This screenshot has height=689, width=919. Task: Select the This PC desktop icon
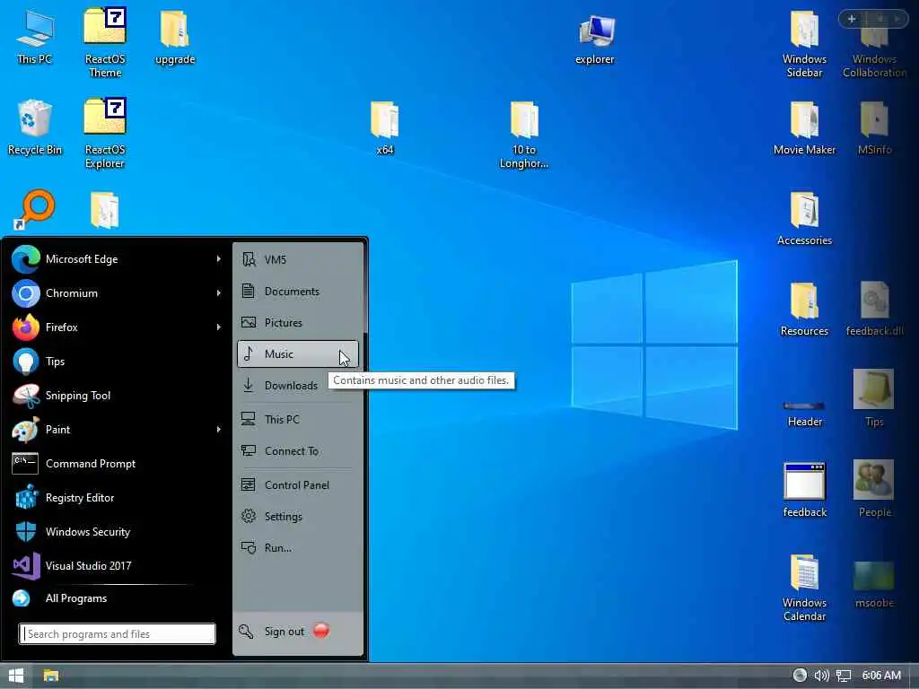tap(35, 38)
